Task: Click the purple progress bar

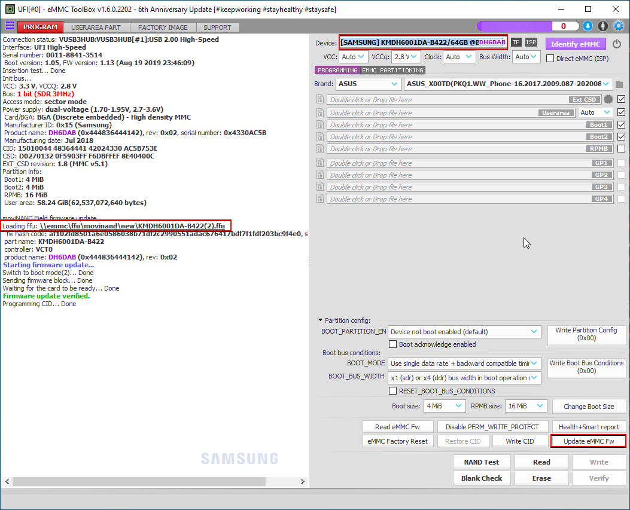Action: click(528, 26)
